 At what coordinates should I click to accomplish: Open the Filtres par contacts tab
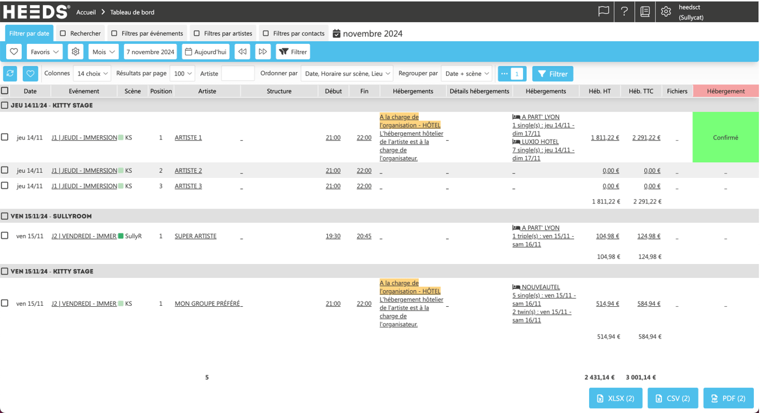coord(294,33)
